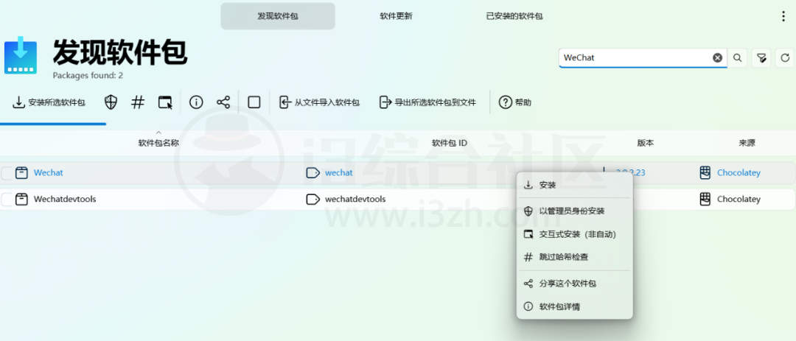796x341 pixels.
Task: Click toolbar interactive install icon
Action: click(x=165, y=102)
